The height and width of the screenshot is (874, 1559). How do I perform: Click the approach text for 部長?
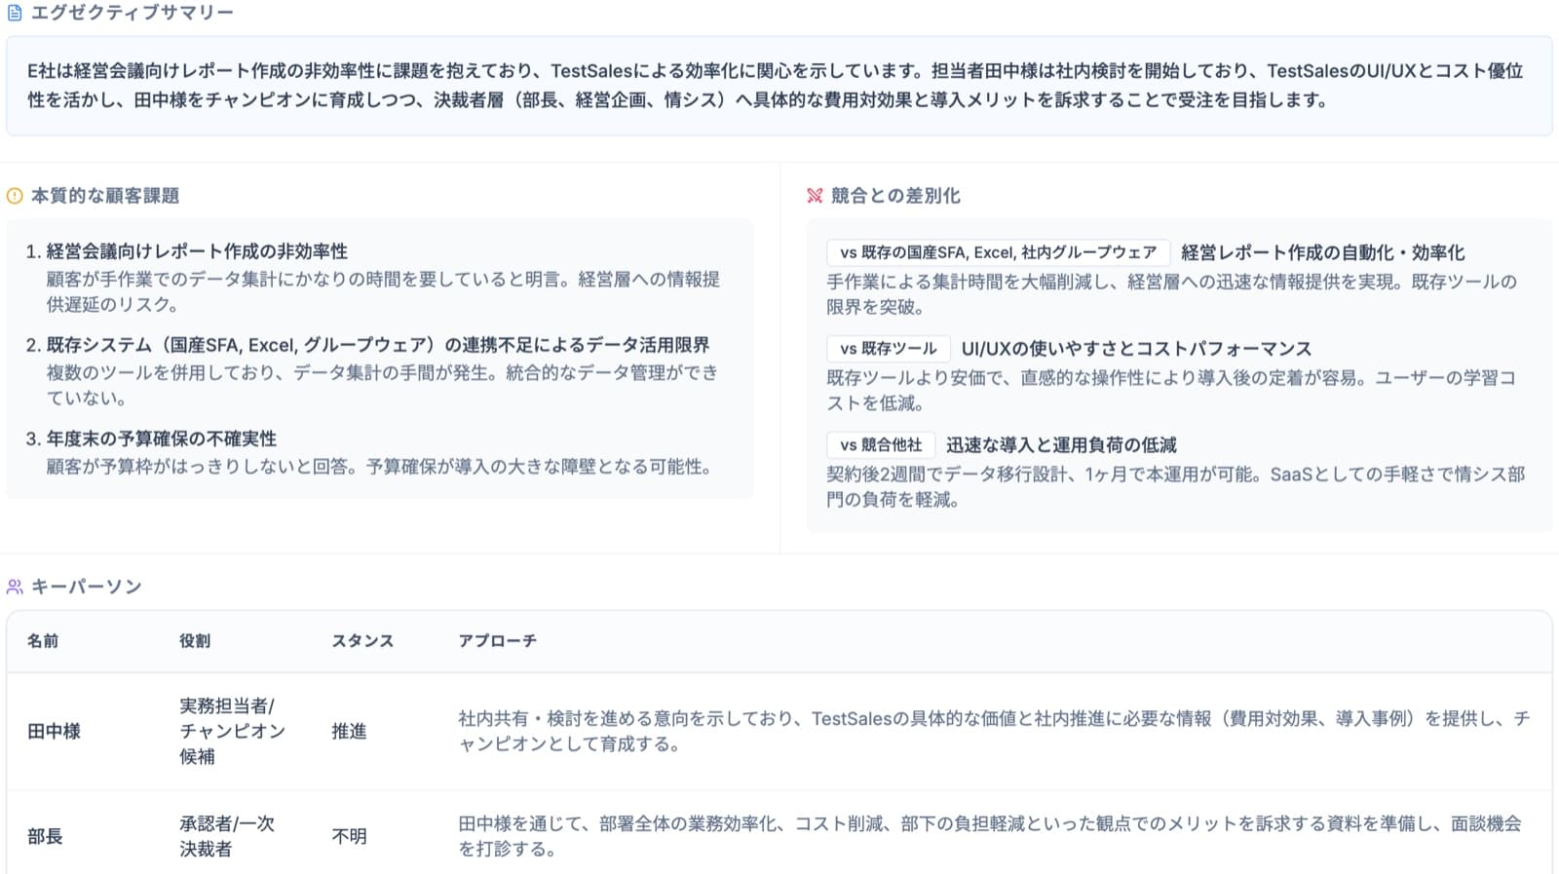(x=990, y=837)
